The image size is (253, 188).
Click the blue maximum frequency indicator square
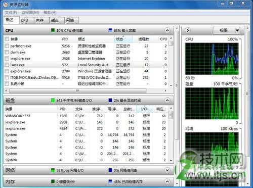[110, 30]
